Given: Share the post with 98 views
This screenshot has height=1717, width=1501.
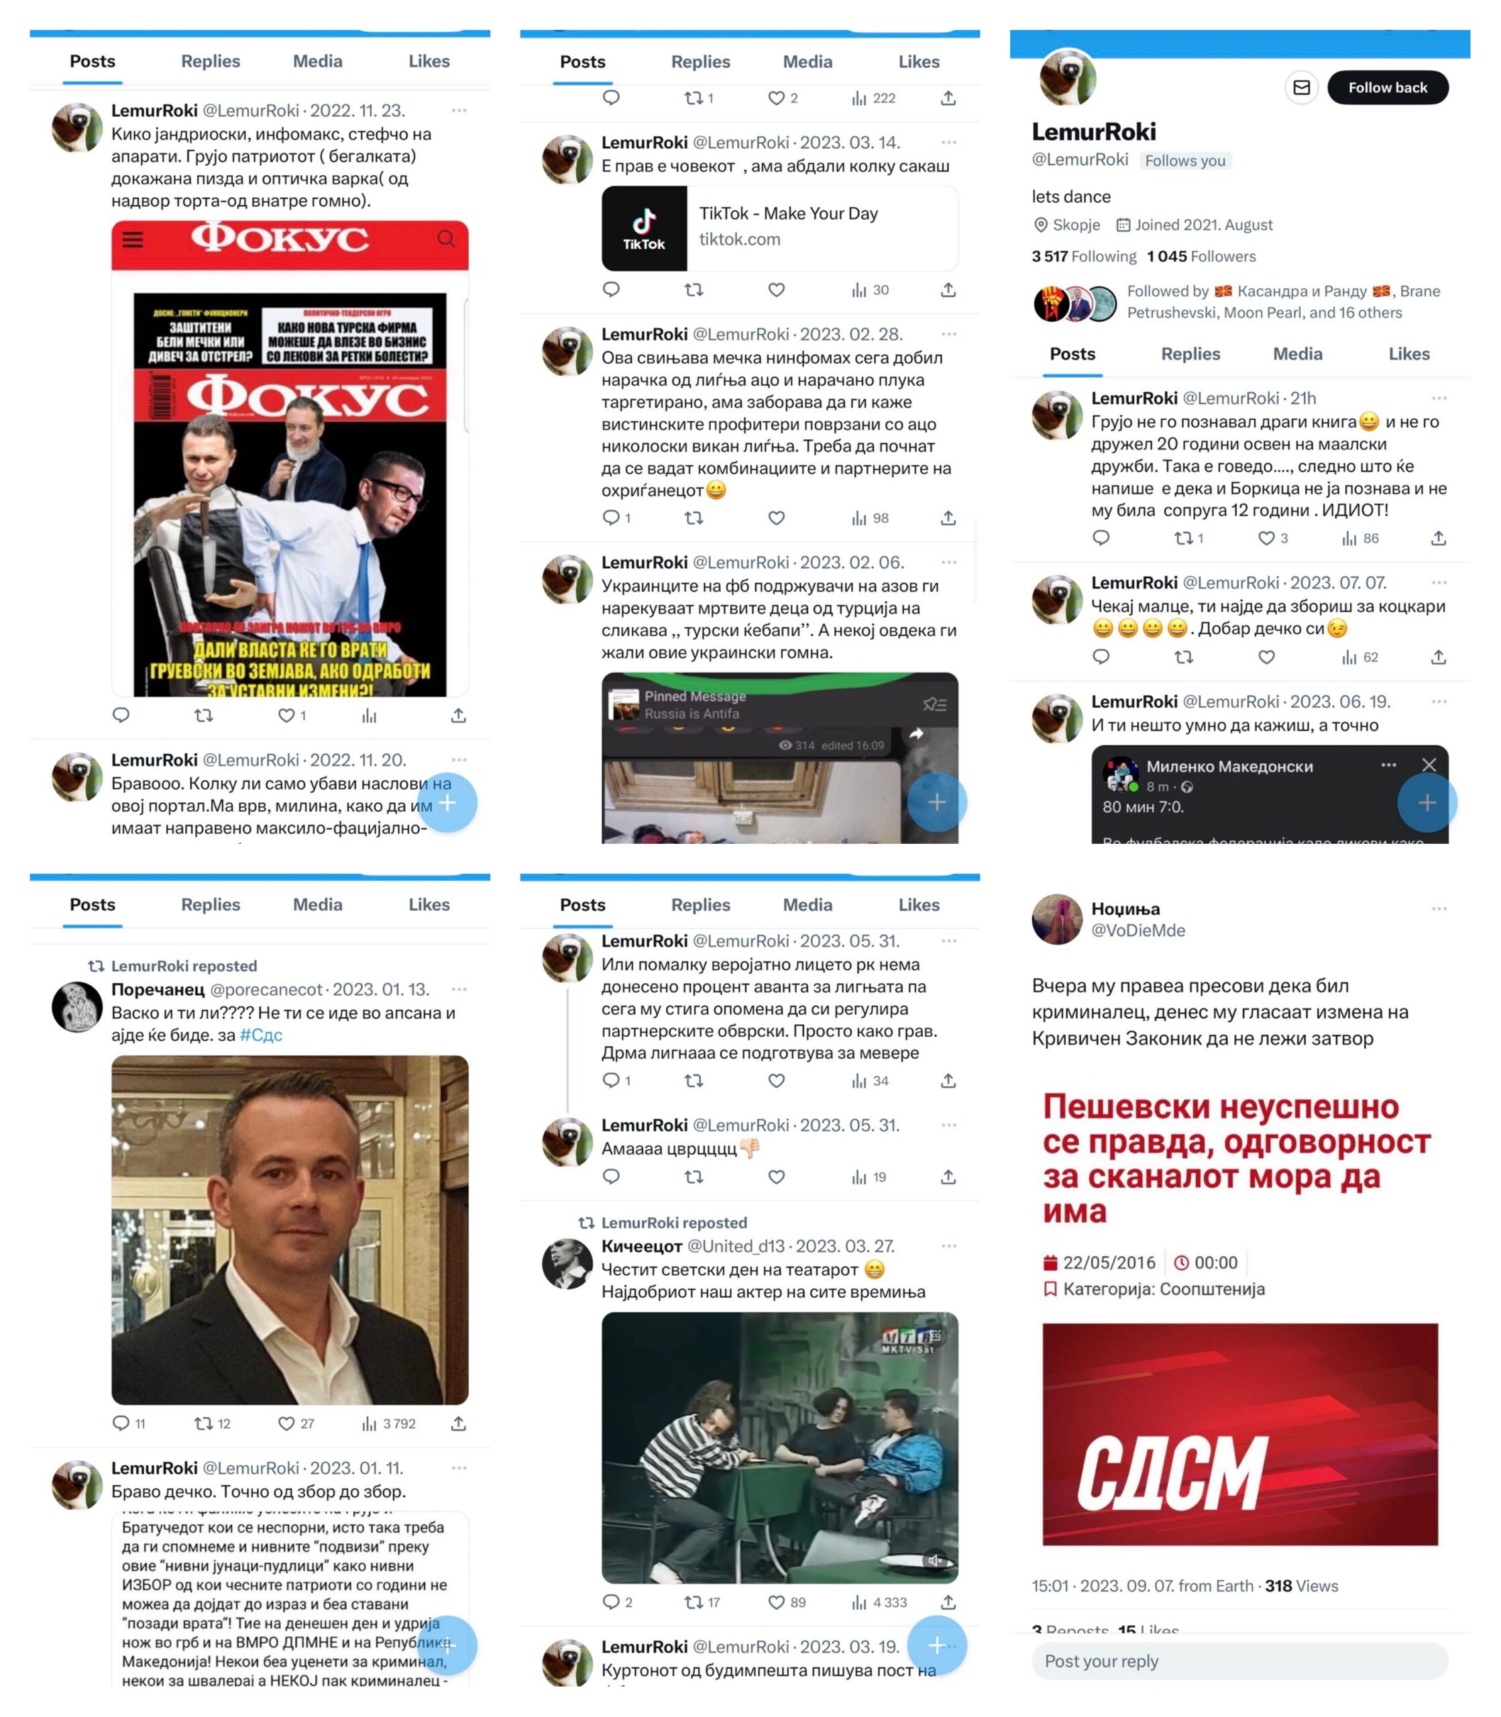Looking at the screenshot, I should click(x=948, y=518).
